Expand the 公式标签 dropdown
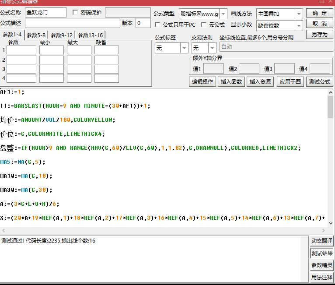This screenshot has height=285, width=335. (x=184, y=48)
